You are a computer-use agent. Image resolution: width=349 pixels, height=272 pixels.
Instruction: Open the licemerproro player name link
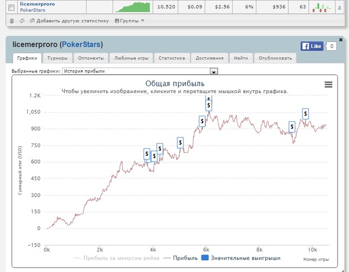(37, 4)
